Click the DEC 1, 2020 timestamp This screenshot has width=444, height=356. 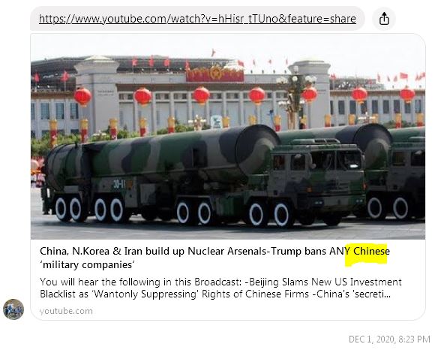(389, 339)
